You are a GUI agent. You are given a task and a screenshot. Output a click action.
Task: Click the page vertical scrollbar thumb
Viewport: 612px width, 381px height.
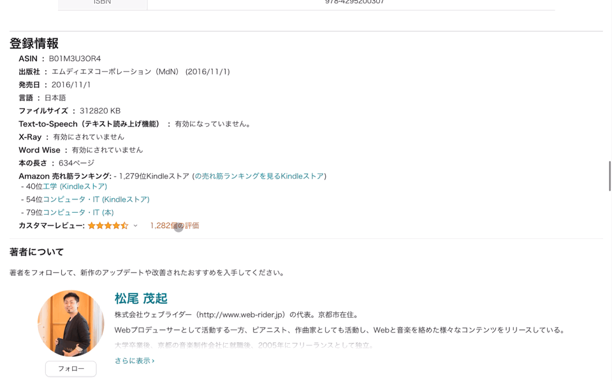(609, 176)
